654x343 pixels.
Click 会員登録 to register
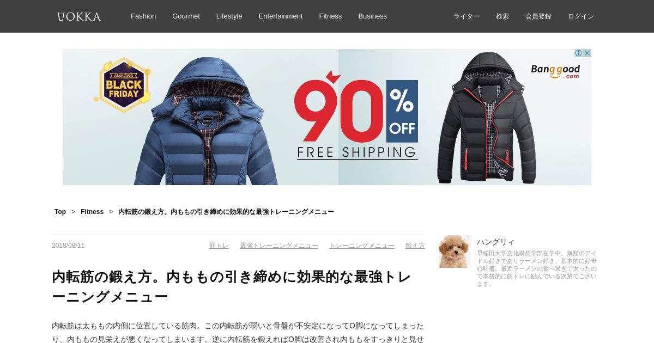538,16
